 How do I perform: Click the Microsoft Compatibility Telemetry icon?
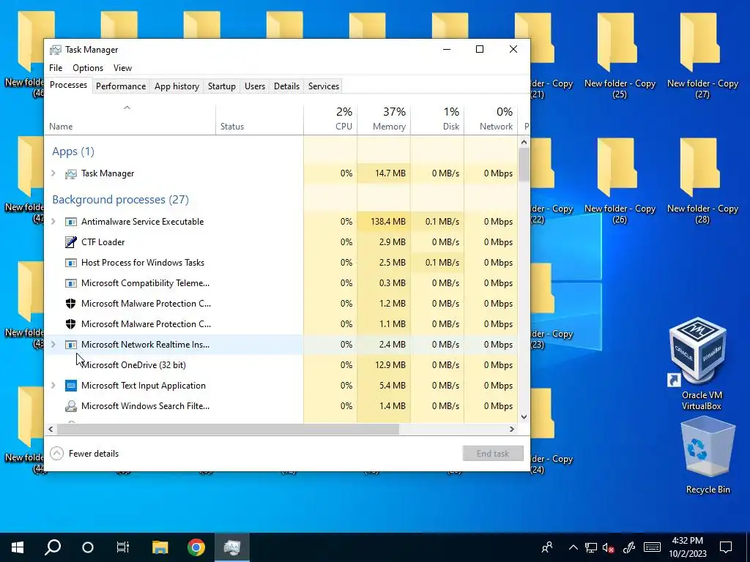coord(71,283)
